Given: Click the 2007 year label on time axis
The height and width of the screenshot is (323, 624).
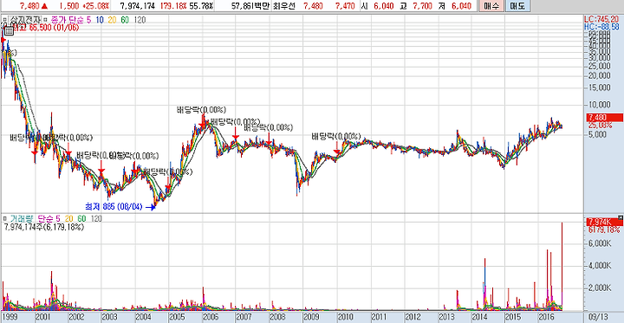Looking at the screenshot, I should 244,317.
